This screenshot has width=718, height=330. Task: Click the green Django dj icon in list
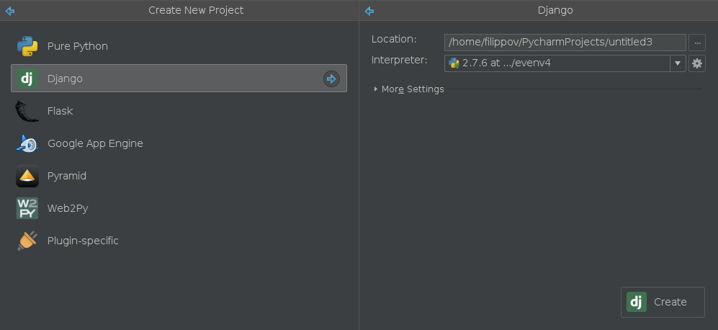[27, 79]
